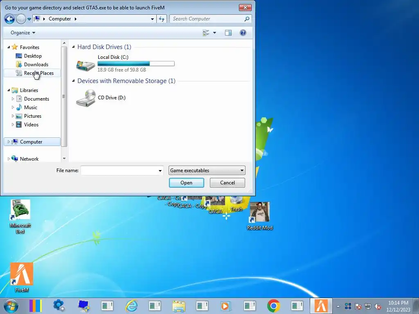Close the FiveM file dialog
Image resolution: width=419 pixels, height=314 pixels.
pyautogui.click(x=245, y=7)
